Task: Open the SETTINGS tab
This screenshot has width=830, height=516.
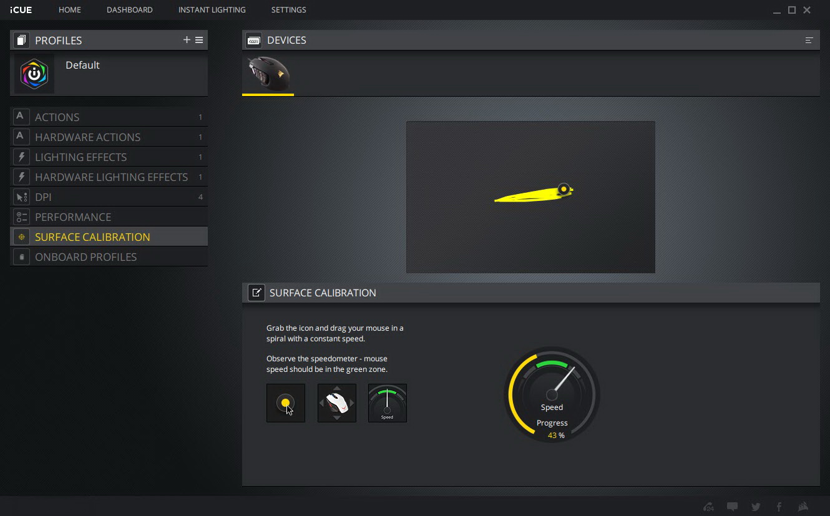Action: pyautogui.click(x=289, y=10)
